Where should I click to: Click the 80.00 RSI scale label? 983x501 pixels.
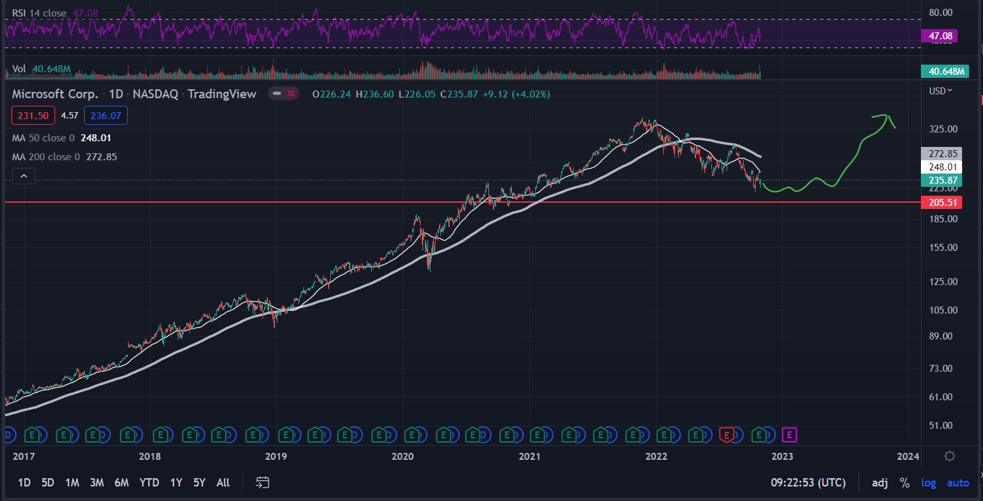tap(940, 12)
